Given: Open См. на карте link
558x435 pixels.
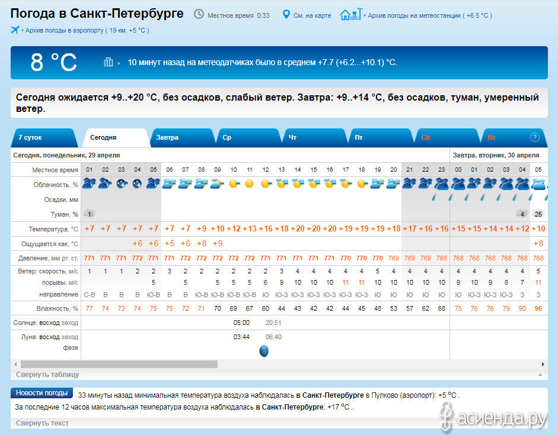Looking at the screenshot, I should tap(312, 15).
